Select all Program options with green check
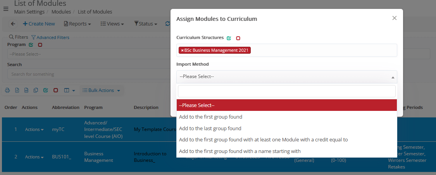 [x=31, y=45]
